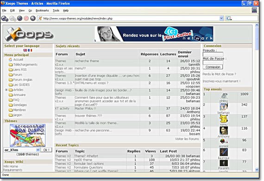The height and width of the screenshot is (181, 264).
Task: Open the Help menu
Action: [66, 11]
